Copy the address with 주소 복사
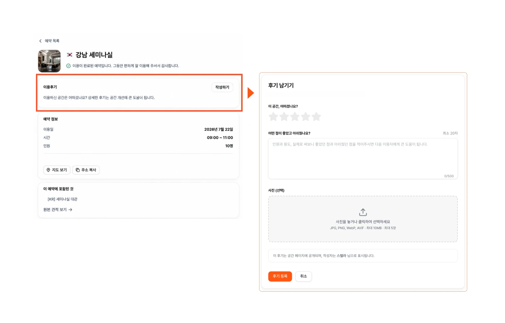The height and width of the screenshot is (323, 505). pyautogui.click(x=86, y=170)
